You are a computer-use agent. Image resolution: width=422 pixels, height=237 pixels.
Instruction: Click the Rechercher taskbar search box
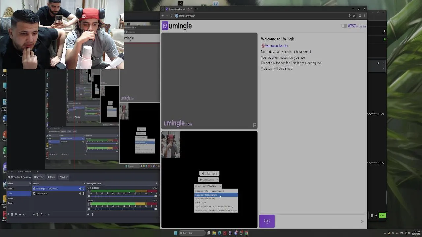pos(192,233)
